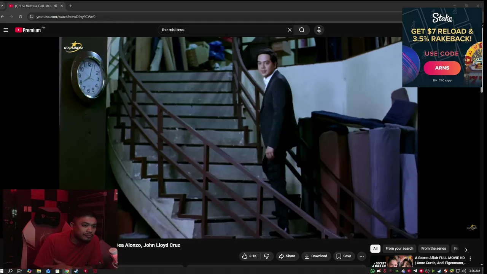This screenshot has height=274, width=487.
Task: Open Dota 2 from the taskbar
Action: 95,271
